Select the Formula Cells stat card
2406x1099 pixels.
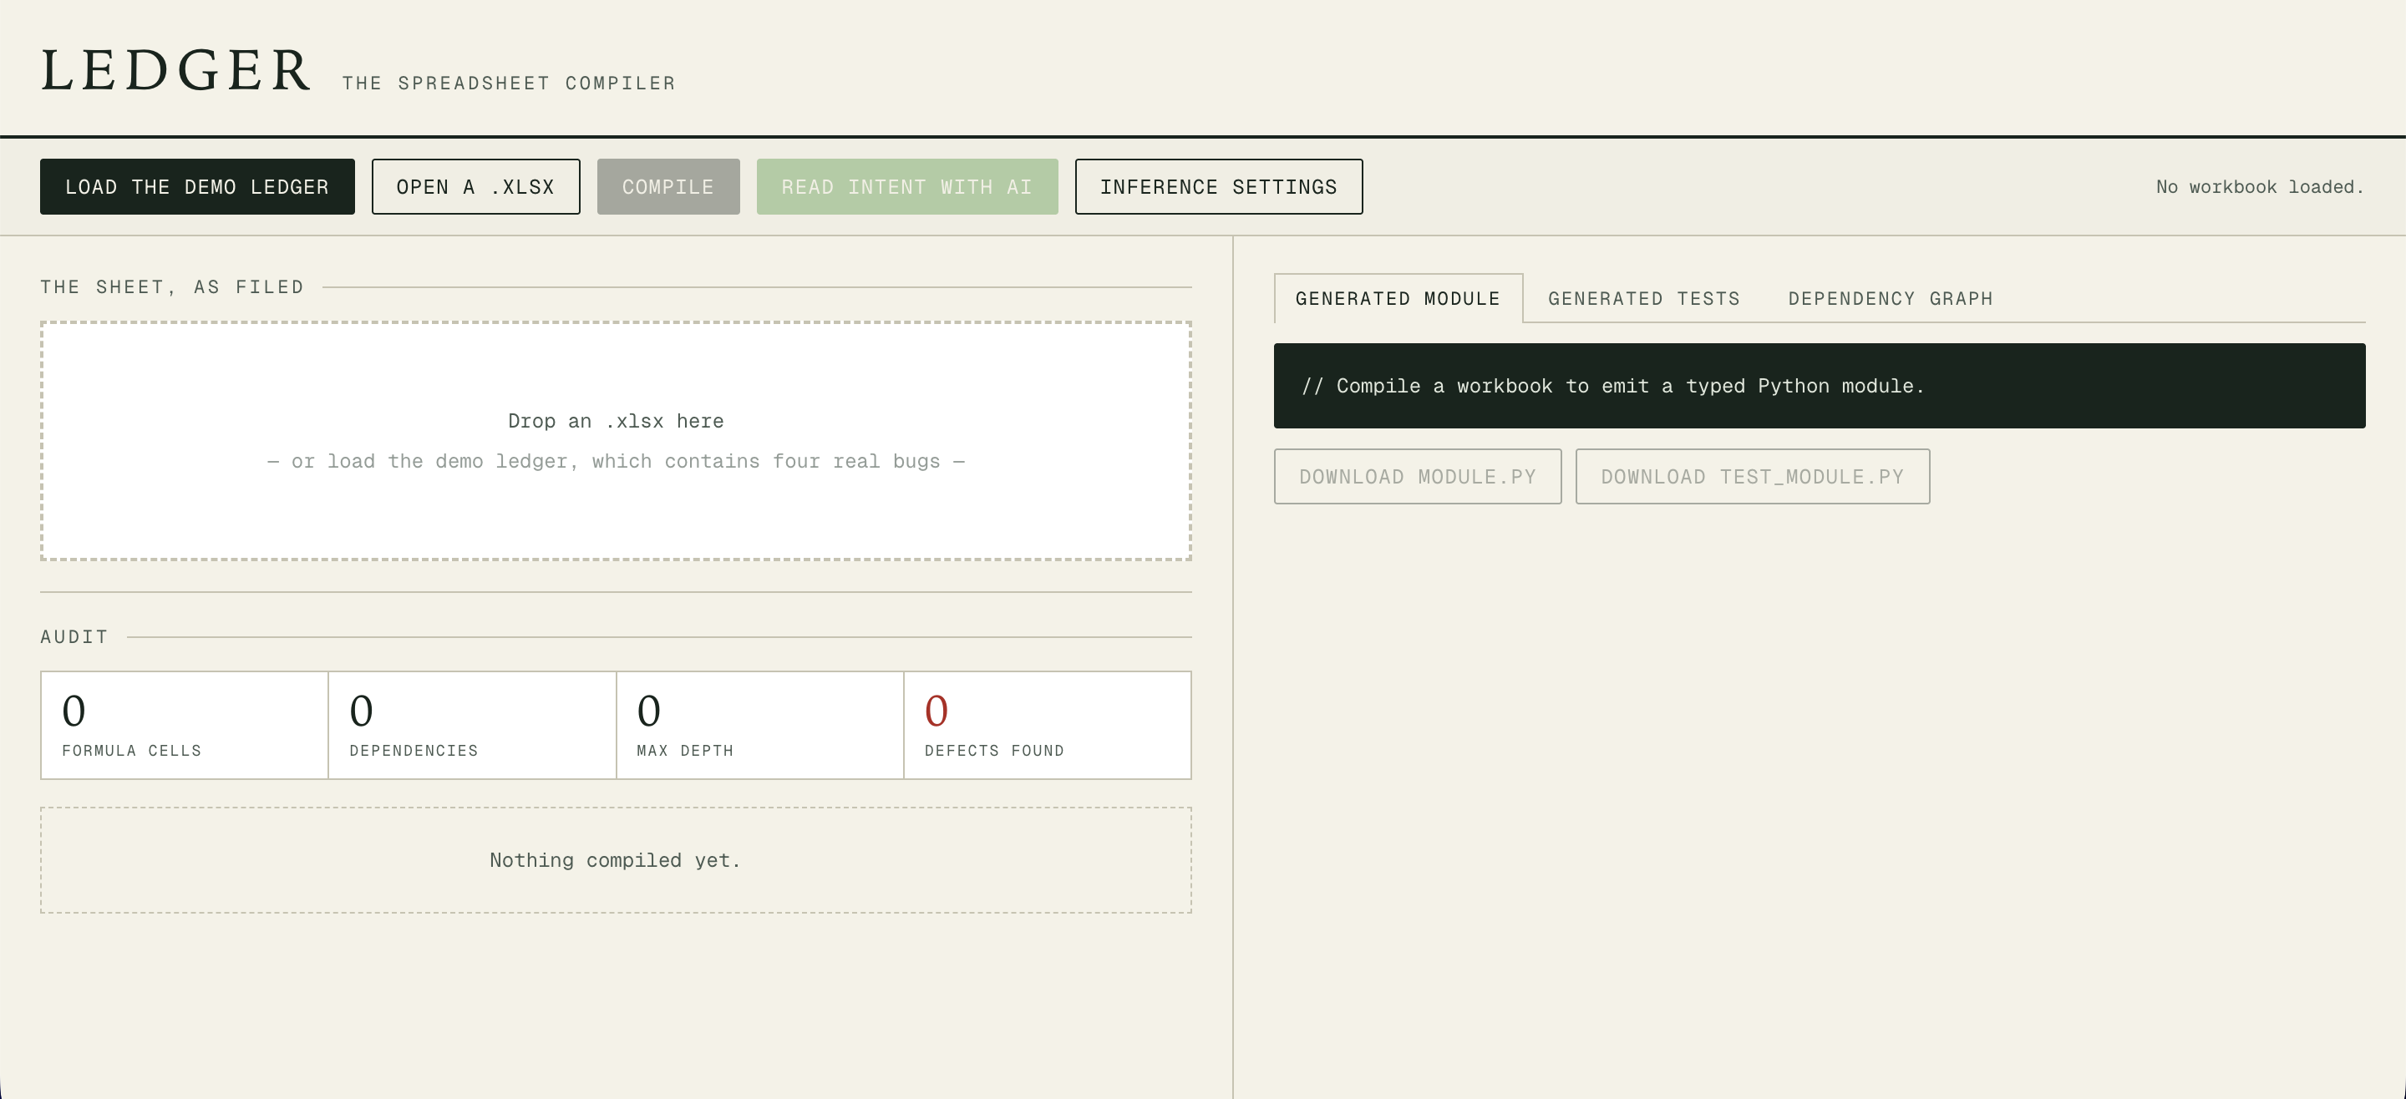(x=184, y=725)
